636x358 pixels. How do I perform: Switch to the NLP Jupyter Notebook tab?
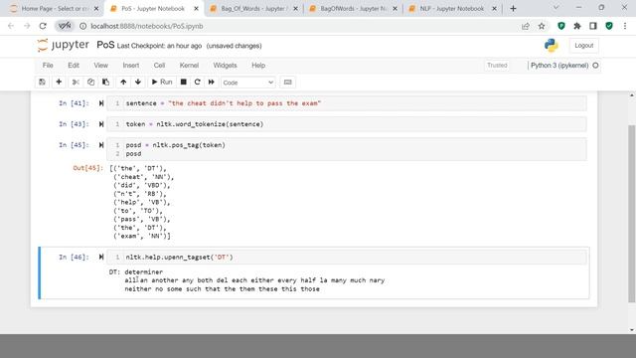click(x=452, y=9)
